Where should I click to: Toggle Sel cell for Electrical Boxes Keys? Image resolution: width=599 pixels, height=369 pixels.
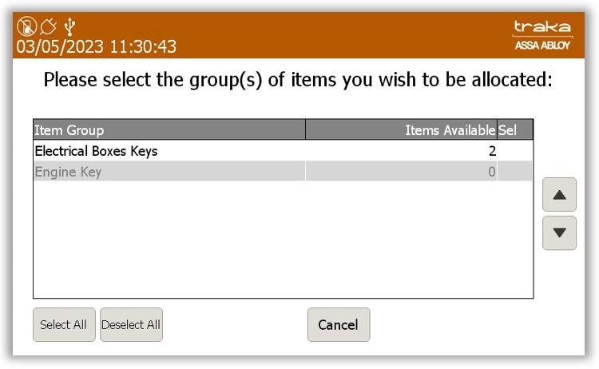514,151
